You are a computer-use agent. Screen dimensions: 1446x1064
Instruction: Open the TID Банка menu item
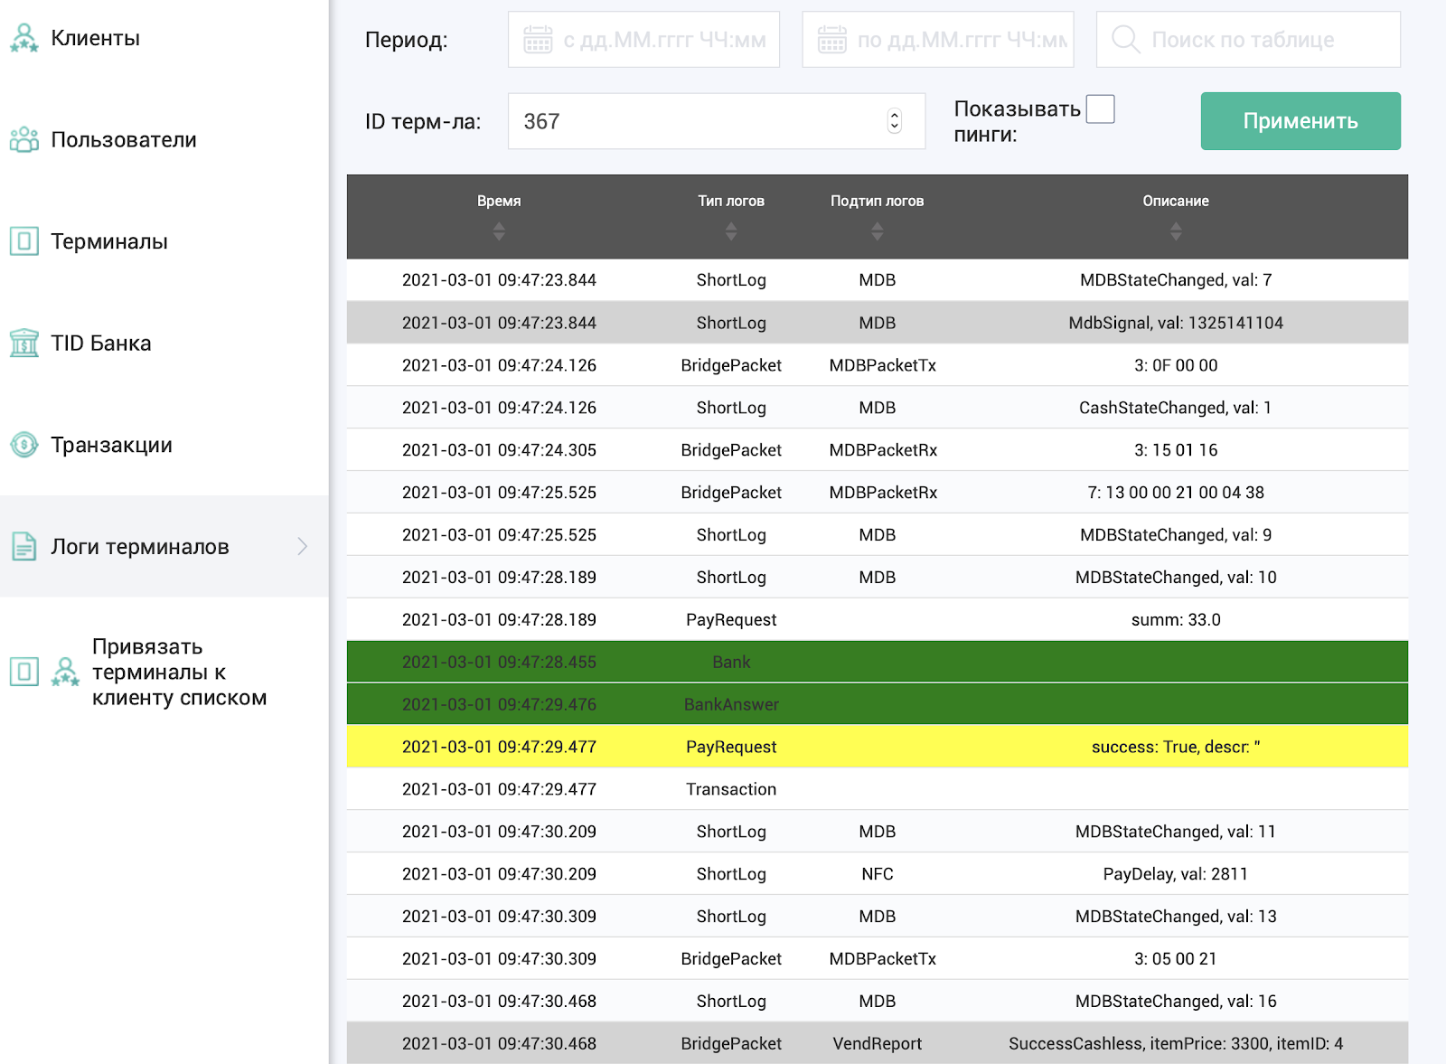(x=164, y=343)
